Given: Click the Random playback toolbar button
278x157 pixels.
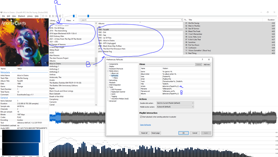Looking at the screenshot, I should point(60,16).
